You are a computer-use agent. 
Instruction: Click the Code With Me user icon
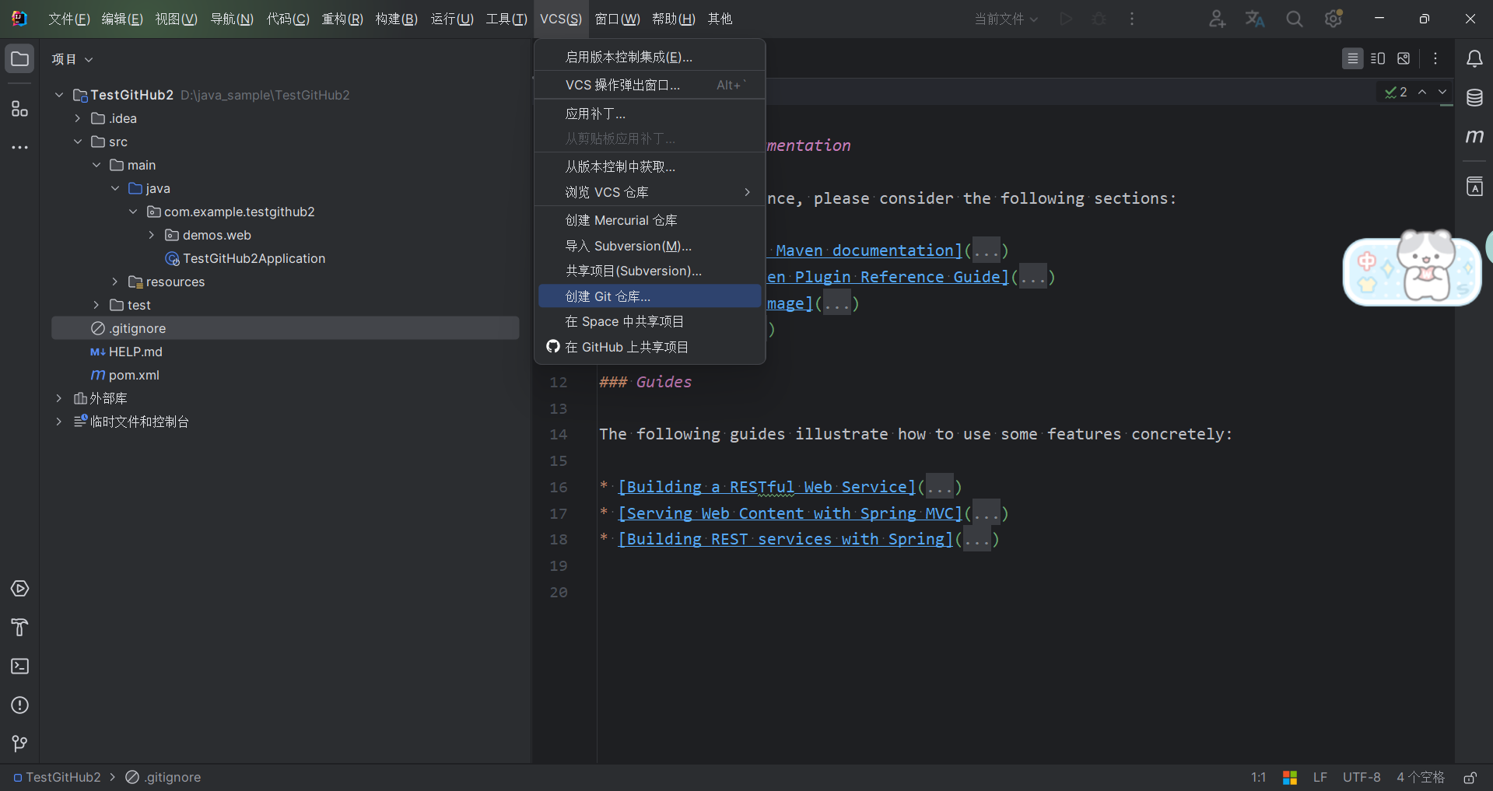point(1217,19)
